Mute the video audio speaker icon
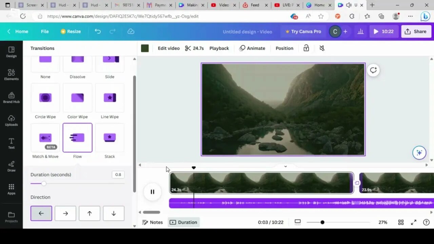The width and height of the screenshot is (434, 244). (322, 48)
